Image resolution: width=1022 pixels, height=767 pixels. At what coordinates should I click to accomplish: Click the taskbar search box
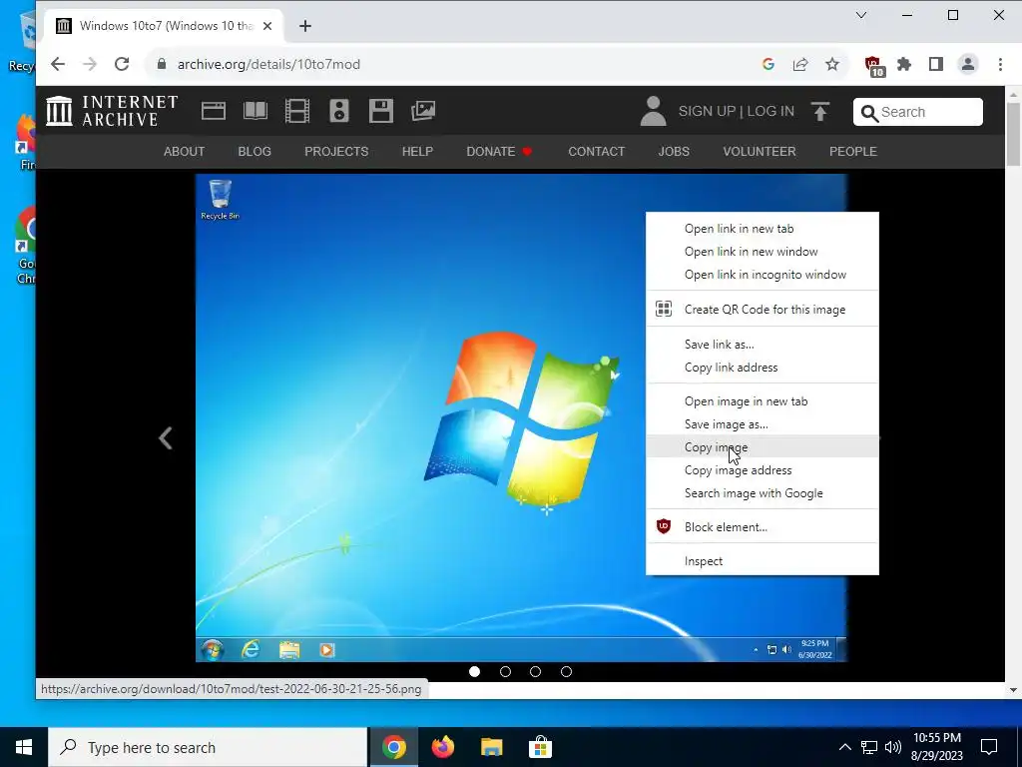(x=208, y=747)
